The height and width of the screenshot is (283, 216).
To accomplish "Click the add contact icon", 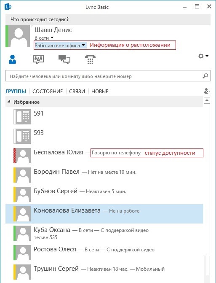I will [x=207, y=91].
